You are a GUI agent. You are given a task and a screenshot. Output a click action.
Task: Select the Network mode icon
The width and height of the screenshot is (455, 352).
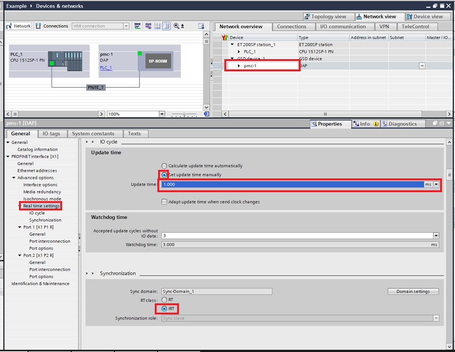click(x=18, y=26)
